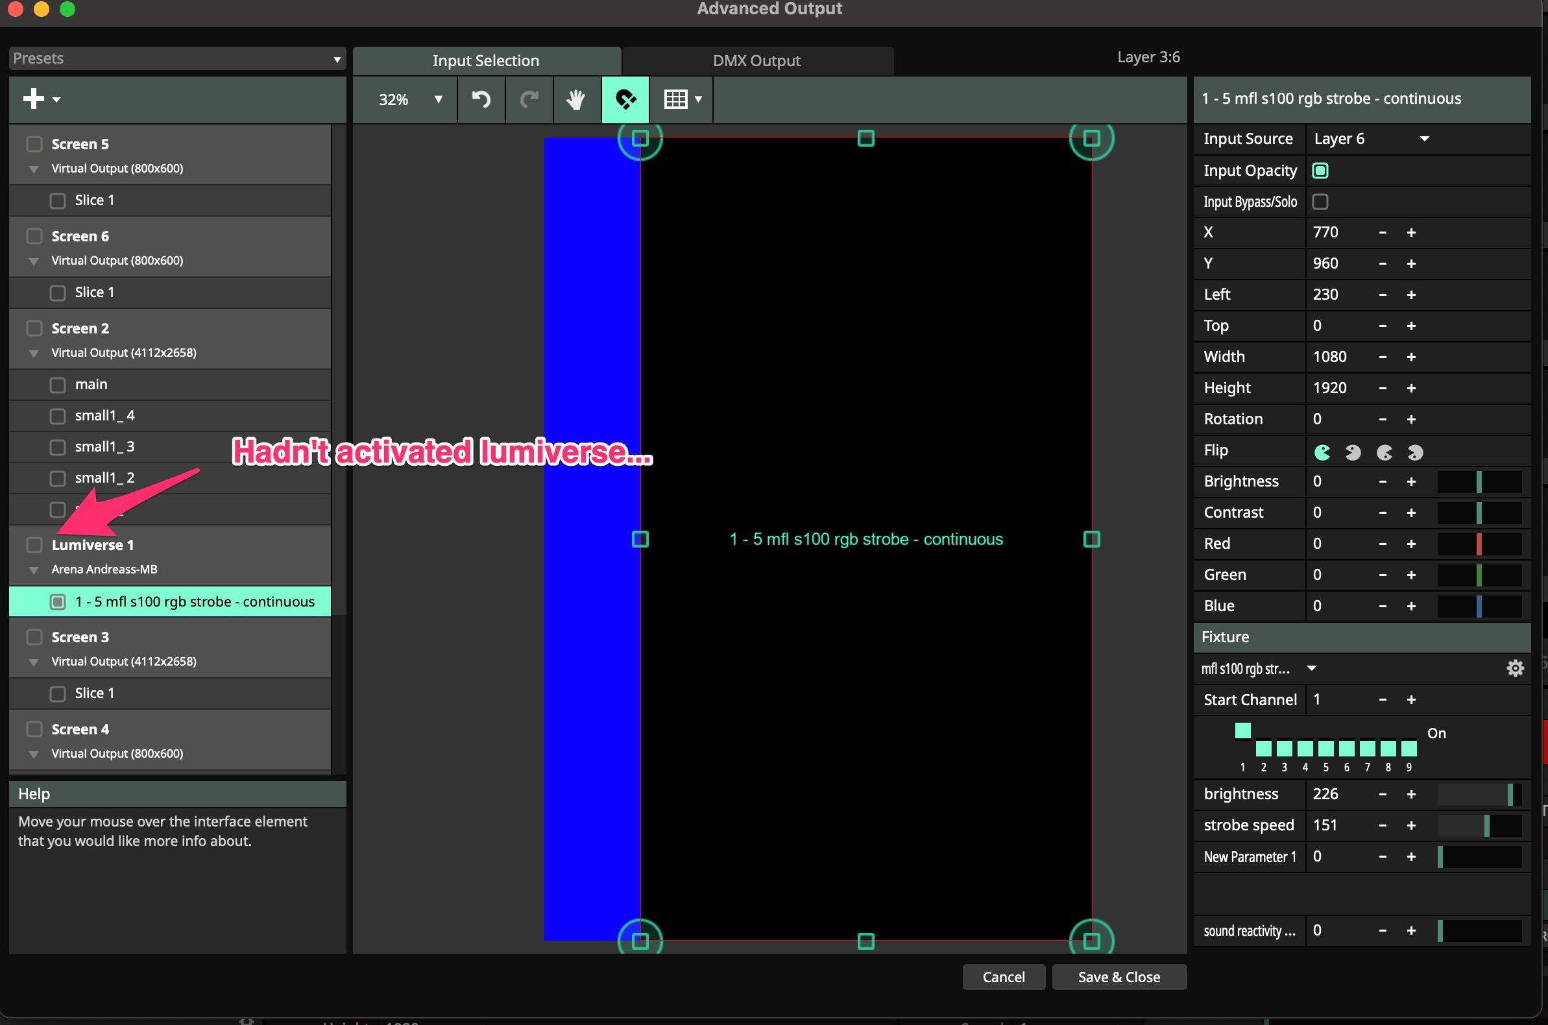Screen dimensions: 1548x1025
Task: Select the Input Selection tab
Action: pos(486,61)
